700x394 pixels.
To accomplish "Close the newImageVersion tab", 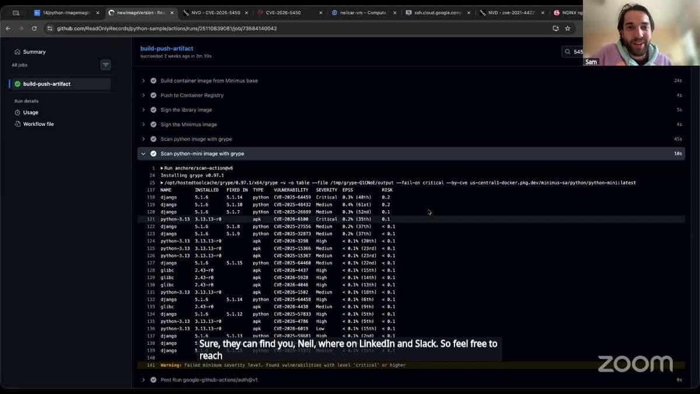I will [x=171, y=12].
